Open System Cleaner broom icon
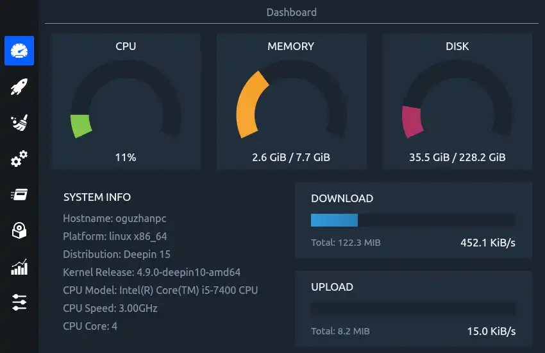 click(x=19, y=123)
